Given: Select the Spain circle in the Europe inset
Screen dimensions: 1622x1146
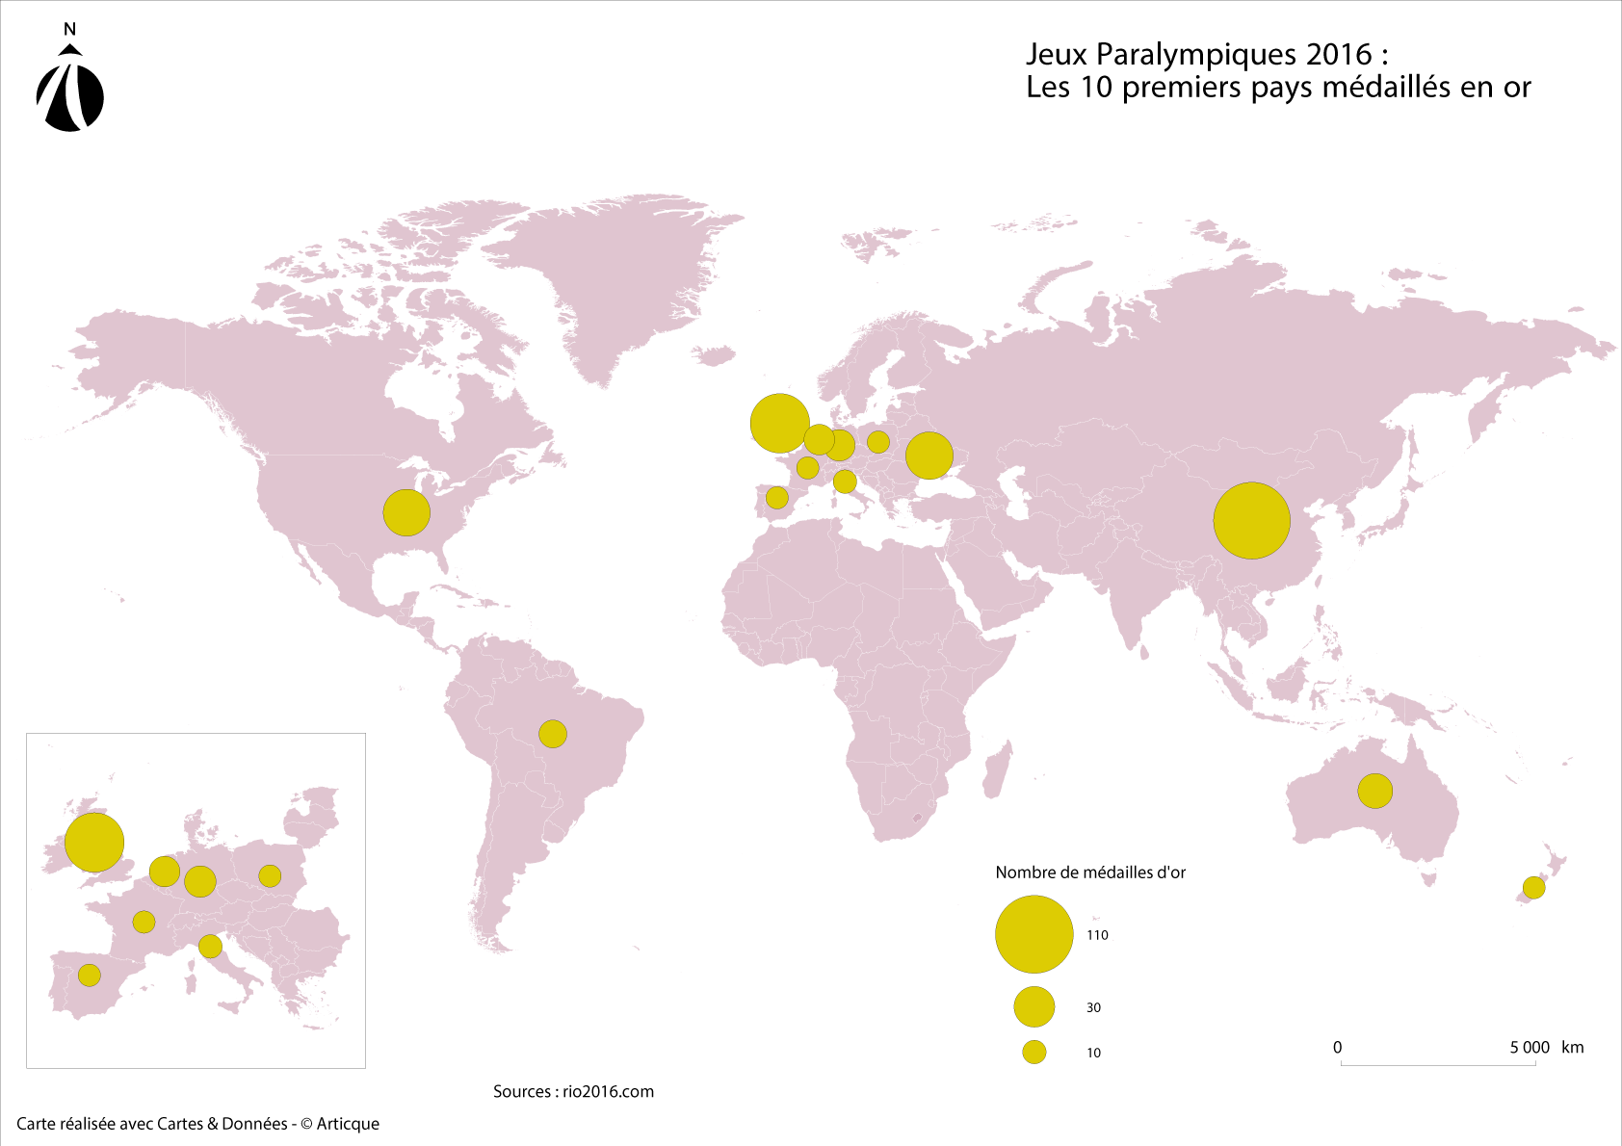Looking at the screenshot, I should click(x=90, y=975).
